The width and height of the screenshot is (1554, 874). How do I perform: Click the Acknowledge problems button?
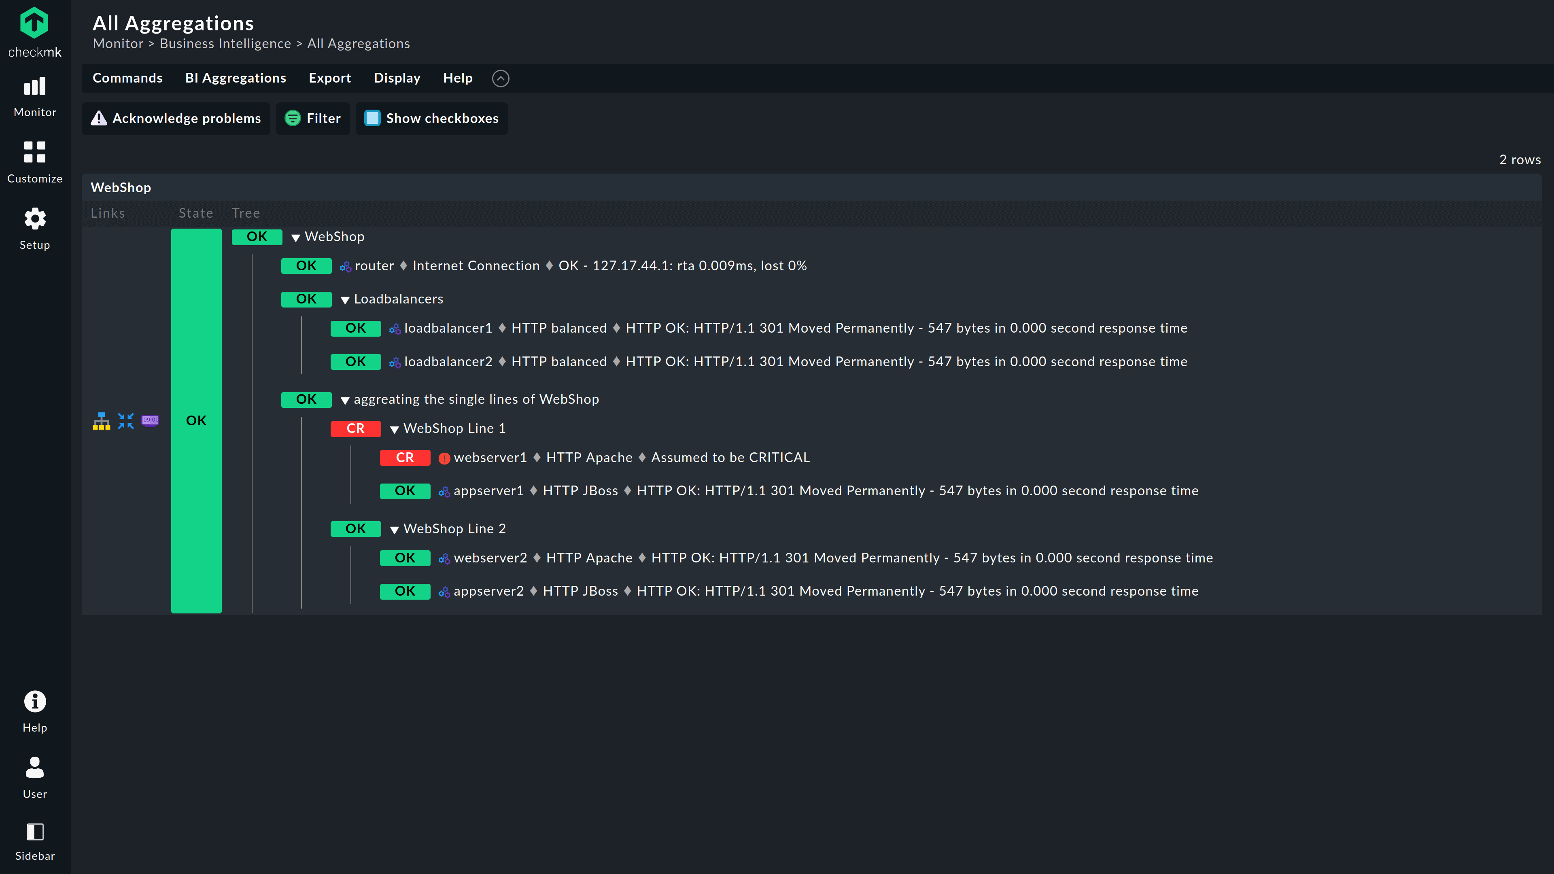176,118
